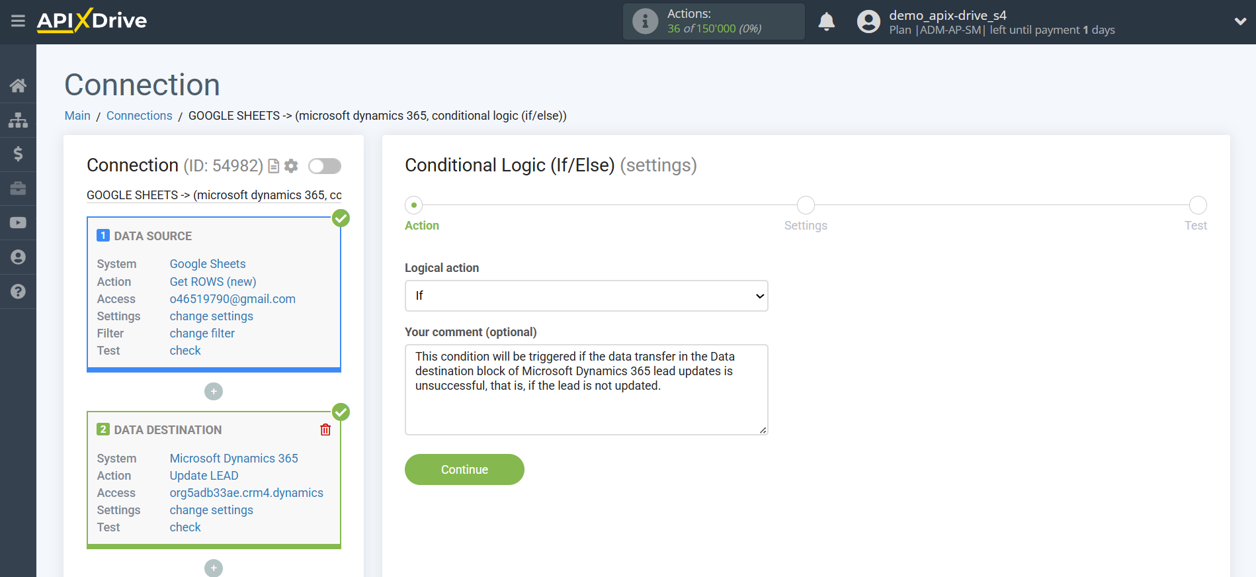Go to the Settings step
The image size is (1256, 577).
[806, 205]
